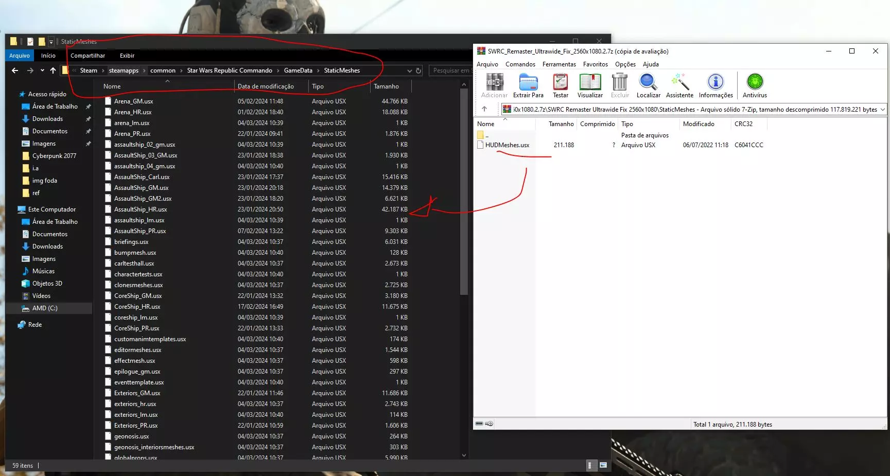
Task: Switch to the Exibir ribbon tab
Action: point(127,56)
